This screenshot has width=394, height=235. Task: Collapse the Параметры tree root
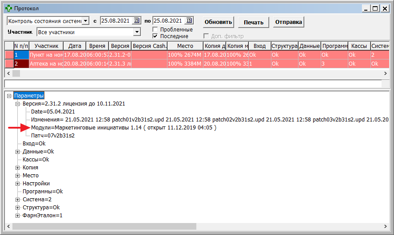pyautogui.click(x=9, y=96)
